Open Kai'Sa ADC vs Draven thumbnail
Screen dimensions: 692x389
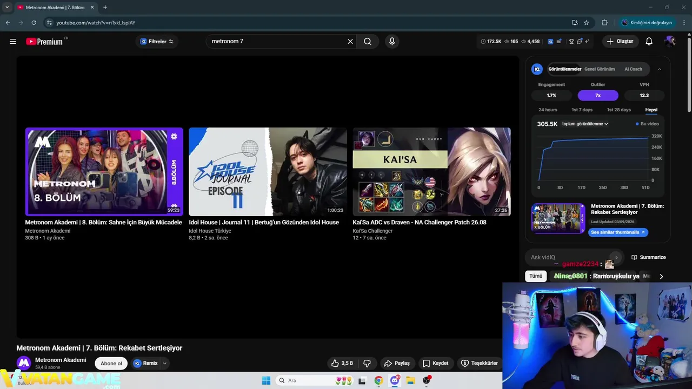click(431, 172)
